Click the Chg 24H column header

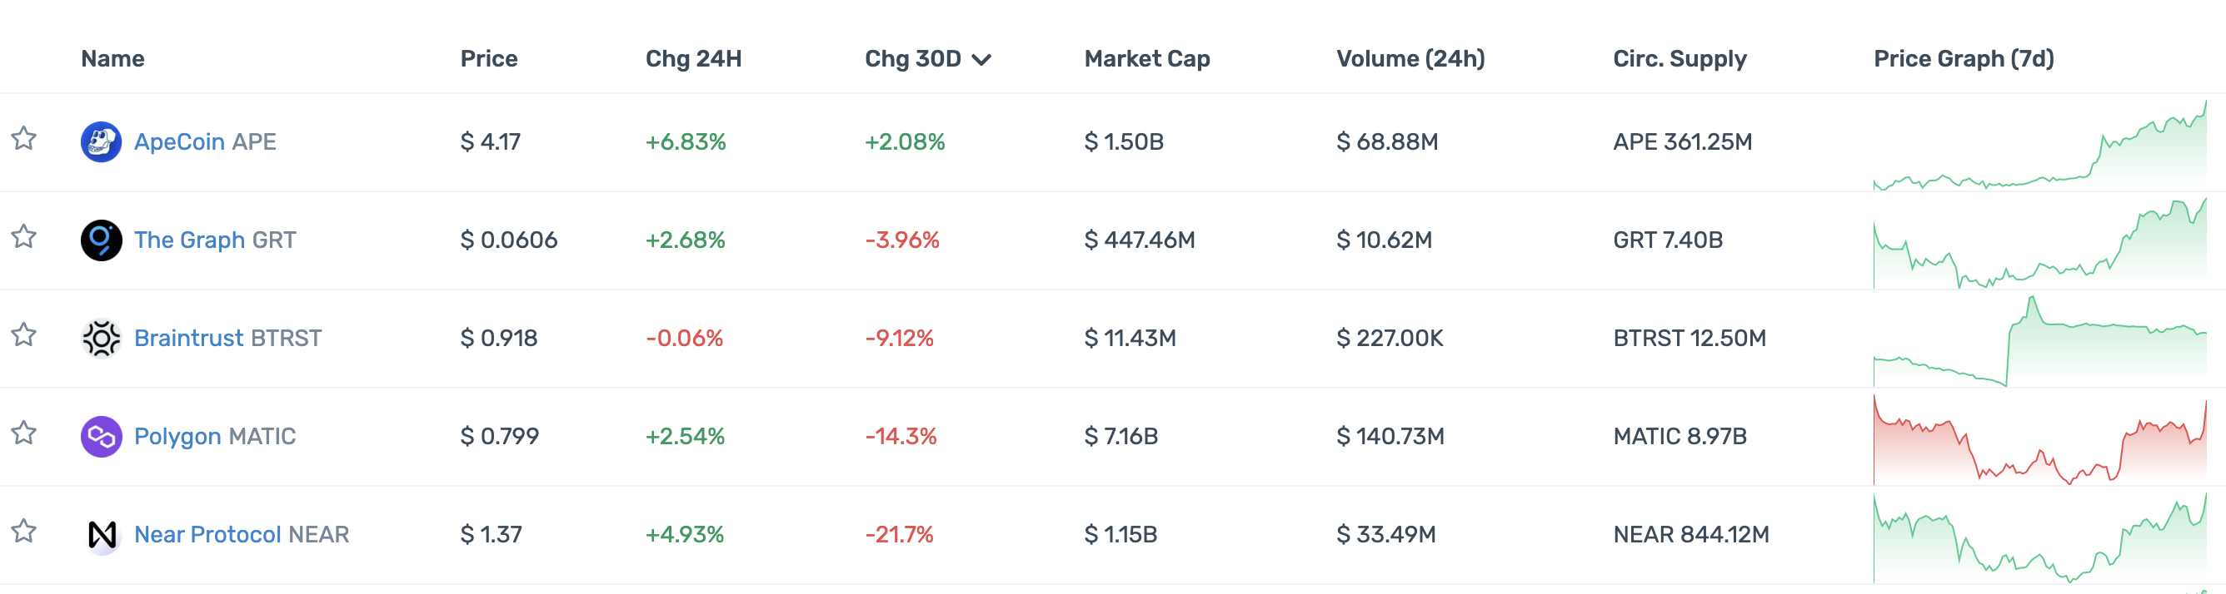(x=693, y=59)
